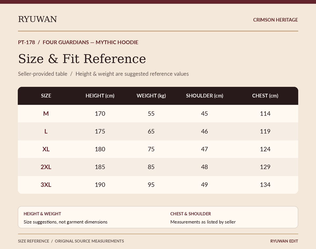
Task: Click FOUR GUARDIANS — MYTHIC HOODIE title
Action: coord(90,42)
